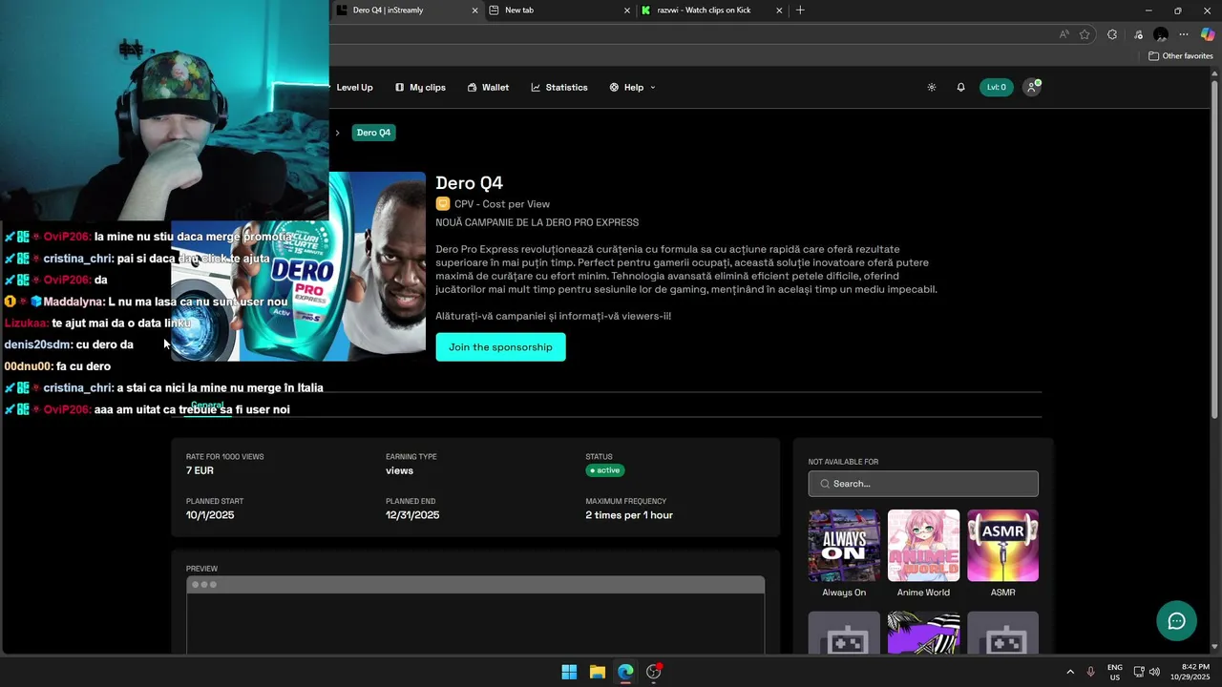Viewport: 1222px width, 687px height.
Task: Open the Windows Start menu
Action: (x=569, y=672)
